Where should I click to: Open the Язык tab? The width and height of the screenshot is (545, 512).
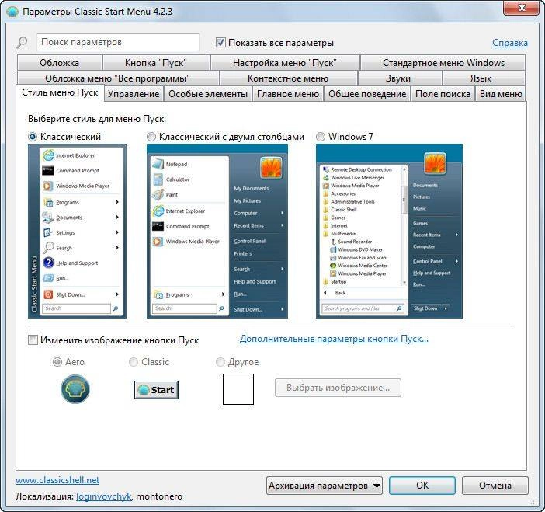pyautogui.click(x=483, y=78)
